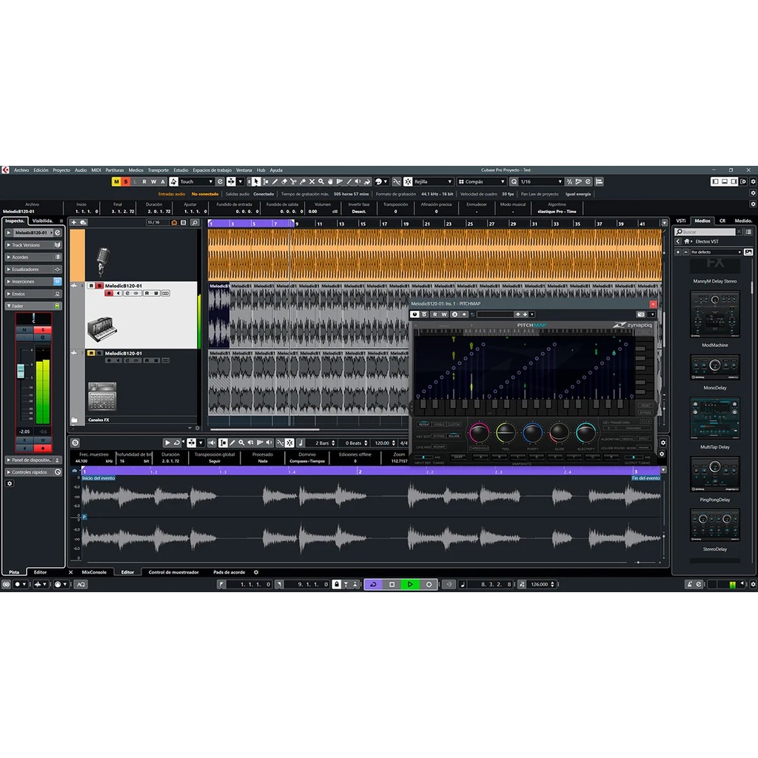
Task: Toggle global Read R automation button
Action: click(144, 182)
